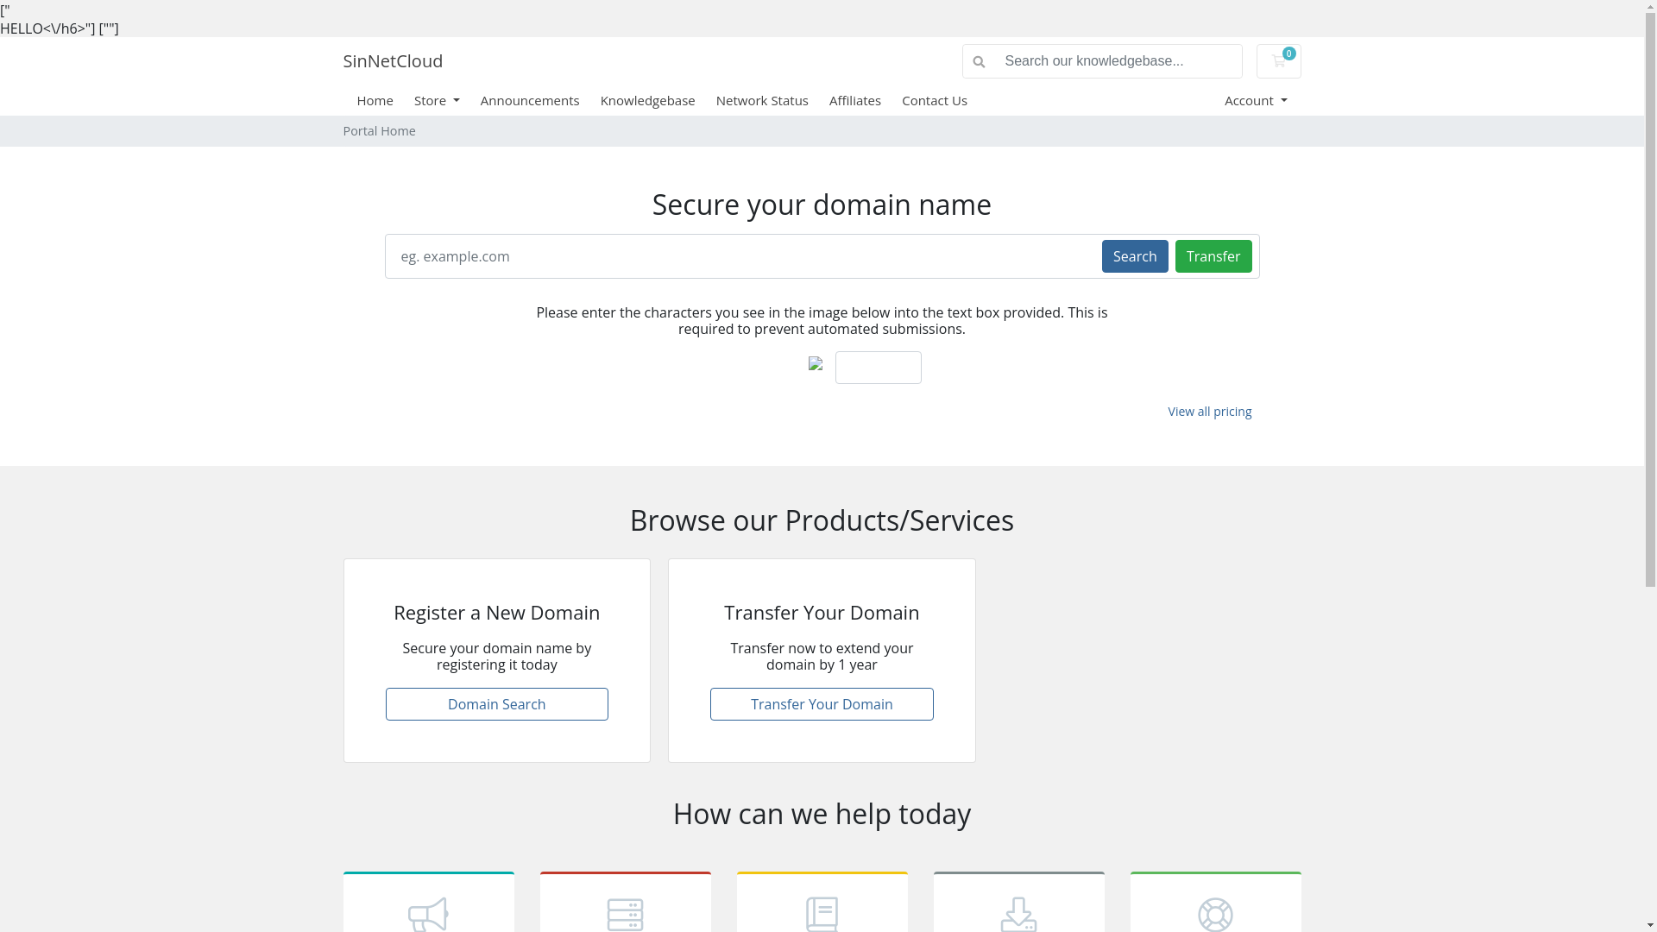Click the Domain Search button
1657x932 pixels.
click(x=497, y=704)
